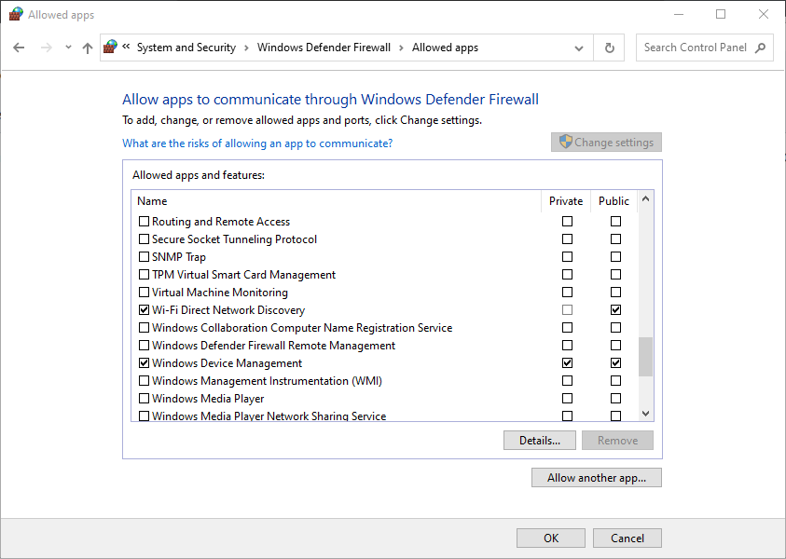Image resolution: width=786 pixels, height=559 pixels.
Task: Open the recent locations dropdown
Action: (68, 48)
